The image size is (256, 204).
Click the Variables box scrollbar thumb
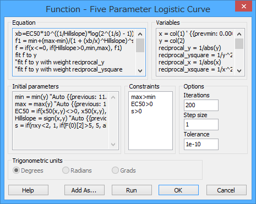coord(239,43)
